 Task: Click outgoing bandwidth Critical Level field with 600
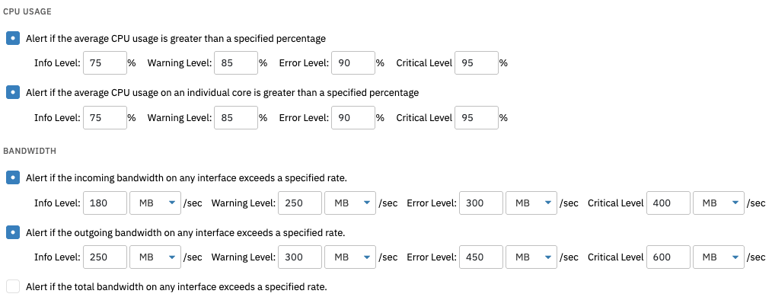pyautogui.click(x=668, y=257)
